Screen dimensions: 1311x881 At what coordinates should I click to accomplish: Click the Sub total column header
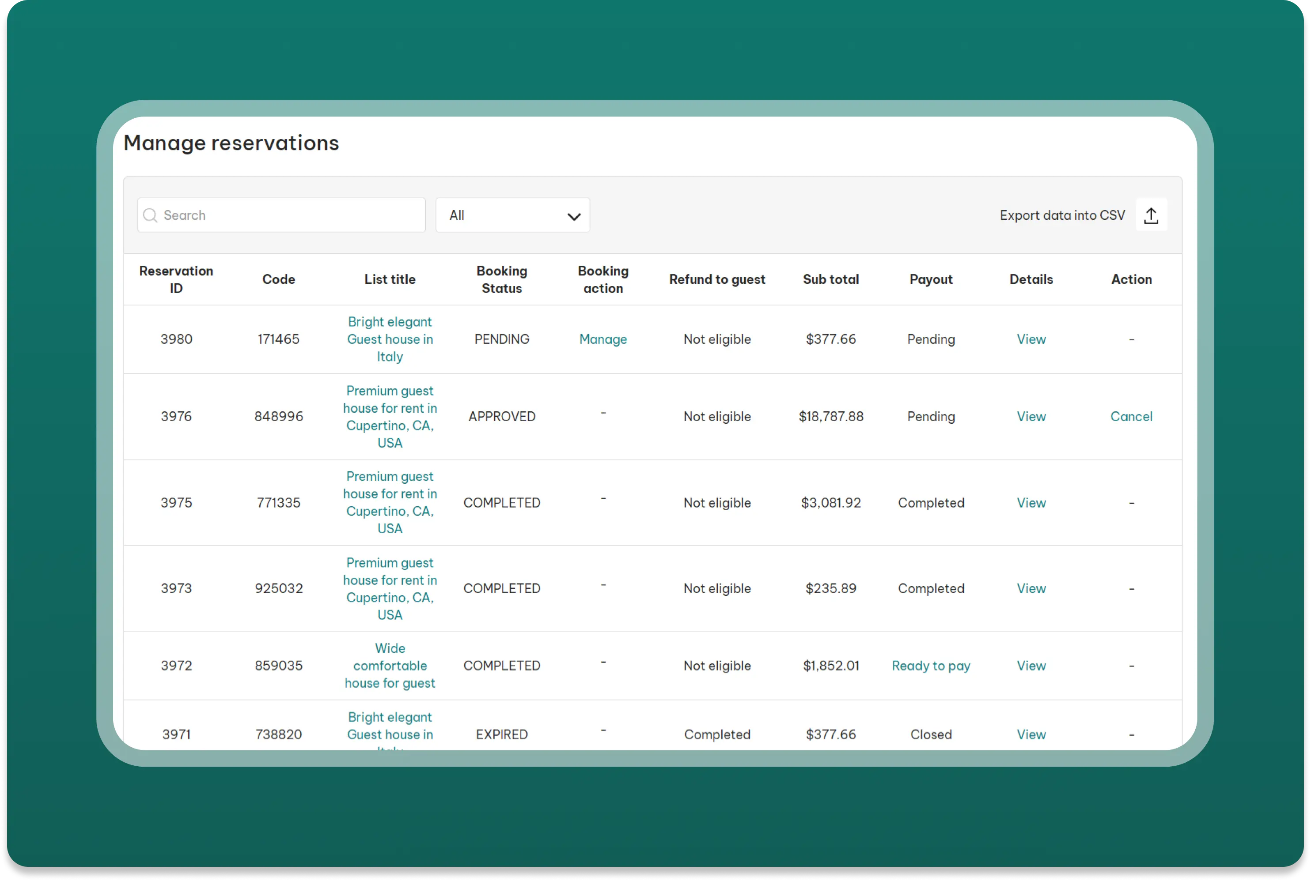click(830, 279)
